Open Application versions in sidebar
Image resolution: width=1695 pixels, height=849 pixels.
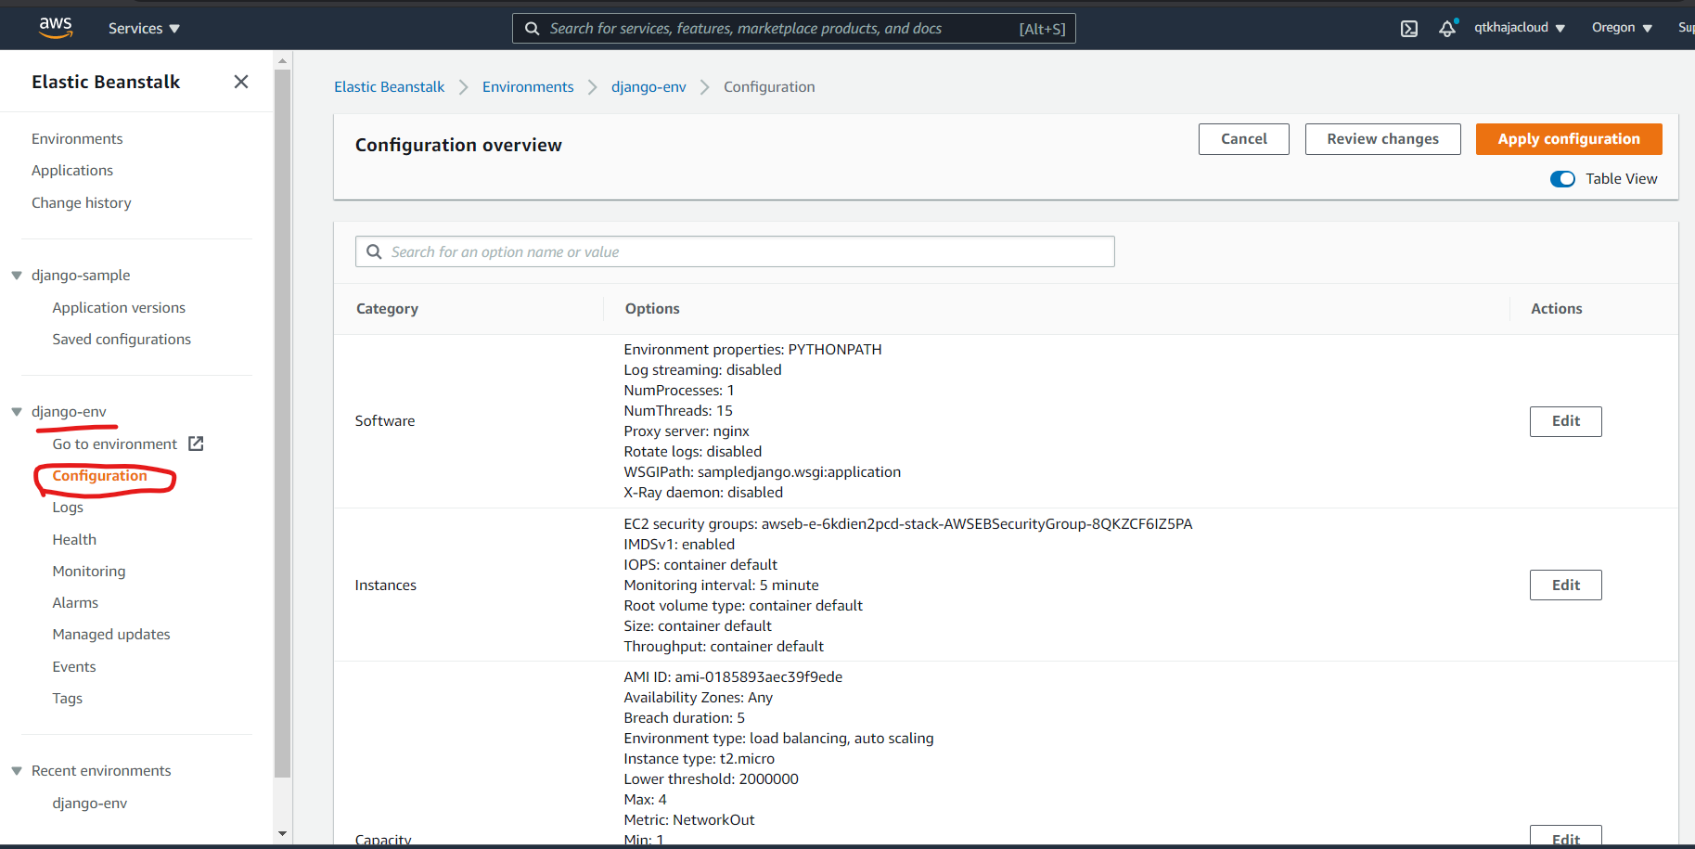tap(119, 308)
